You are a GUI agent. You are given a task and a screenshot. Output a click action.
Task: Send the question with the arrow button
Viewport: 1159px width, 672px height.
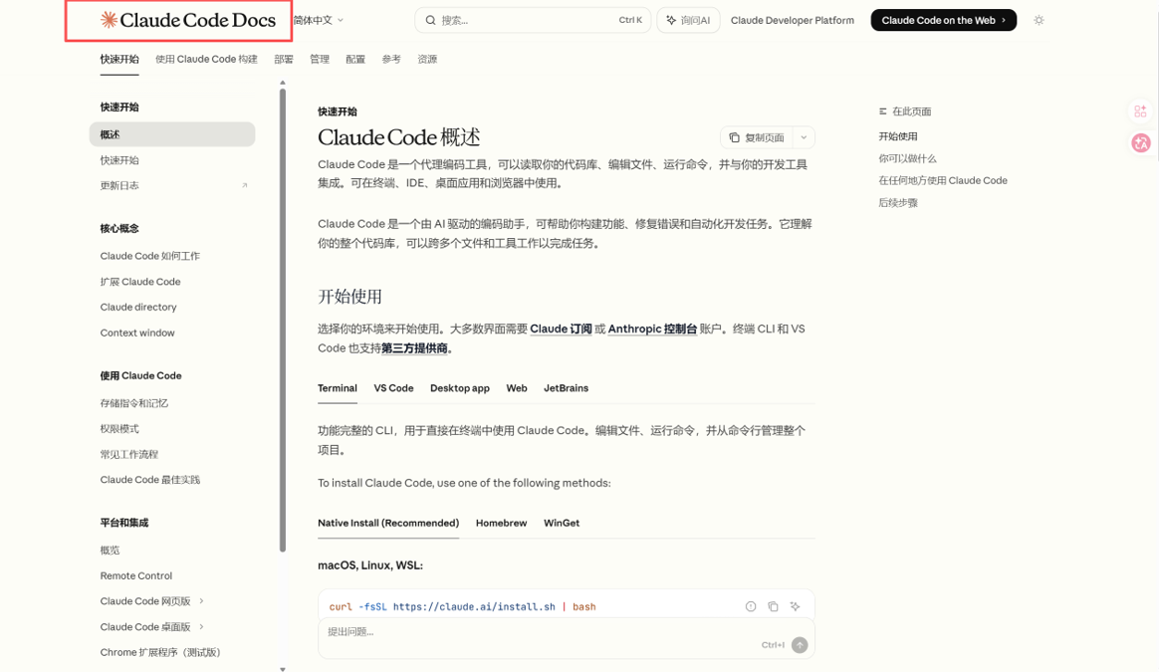(x=799, y=645)
